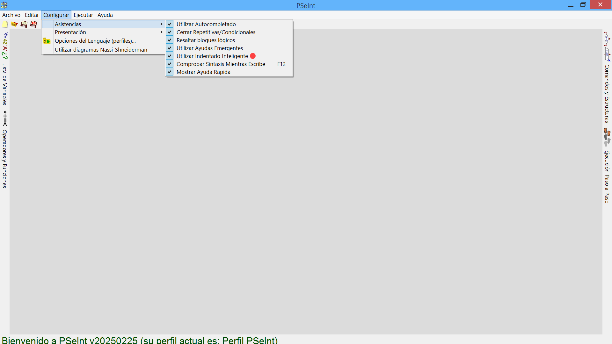Uncheck Utilizar Autocompletado
Image resolution: width=612 pixels, height=344 pixels.
[206, 24]
